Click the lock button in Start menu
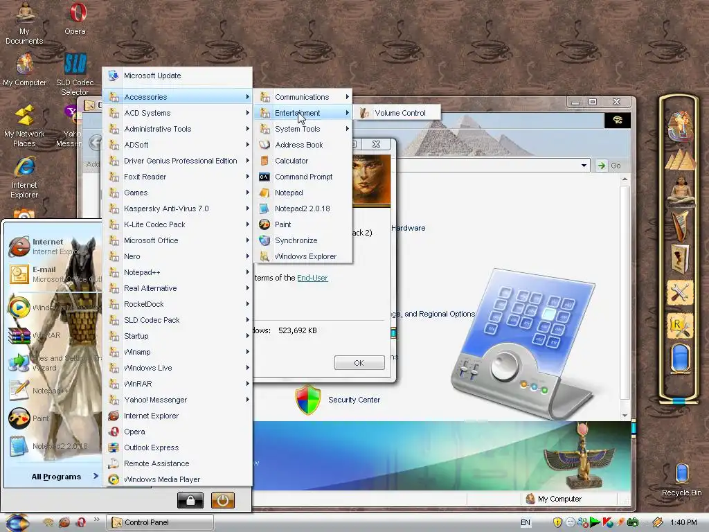 [x=190, y=500]
